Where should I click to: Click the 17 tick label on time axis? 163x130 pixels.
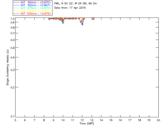click(x=130, y=120)
